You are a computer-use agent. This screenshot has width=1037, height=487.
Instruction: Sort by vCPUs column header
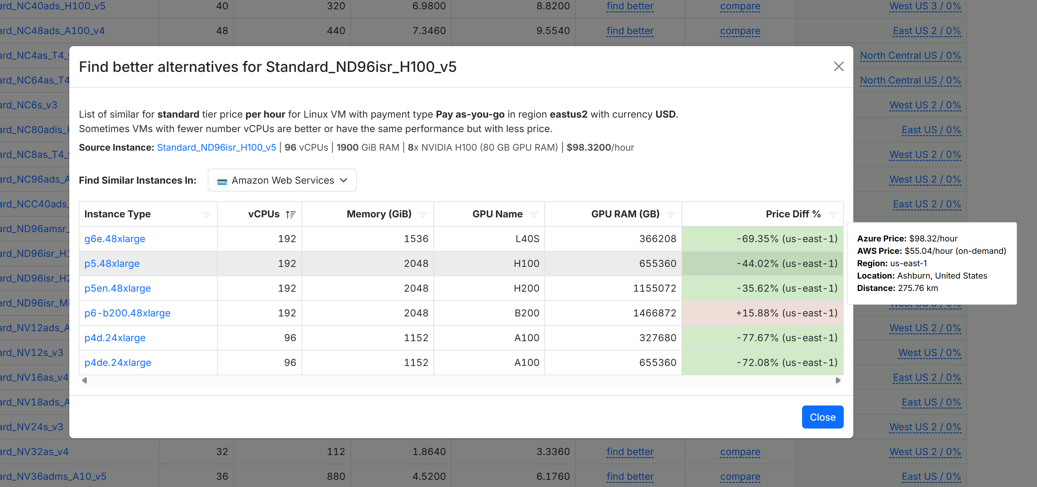click(264, 214)
